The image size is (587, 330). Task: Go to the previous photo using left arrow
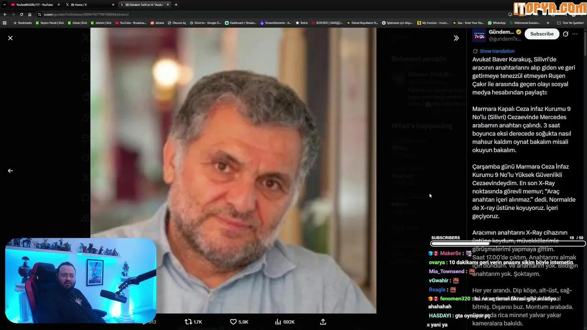coord(10,170)
